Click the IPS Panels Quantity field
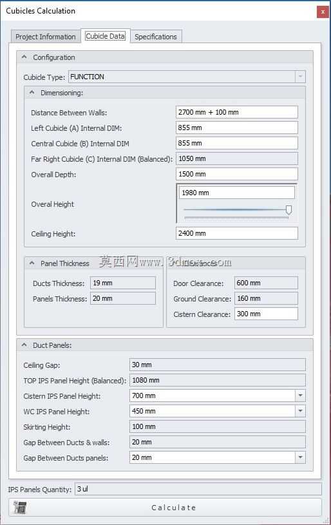This screenshot has width=331, height=525. (x=198, y=489)
